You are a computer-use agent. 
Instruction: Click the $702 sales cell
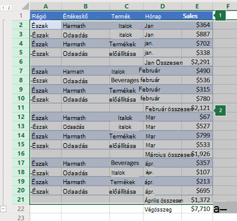coord(197,43)
